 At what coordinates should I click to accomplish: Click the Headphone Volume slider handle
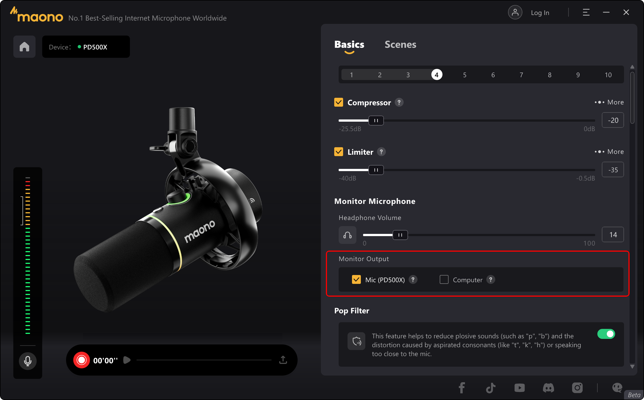400,235
